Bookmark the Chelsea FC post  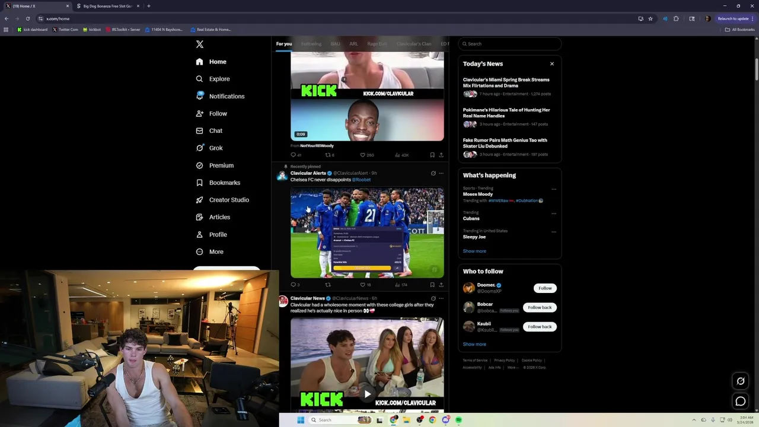[432, 285]
